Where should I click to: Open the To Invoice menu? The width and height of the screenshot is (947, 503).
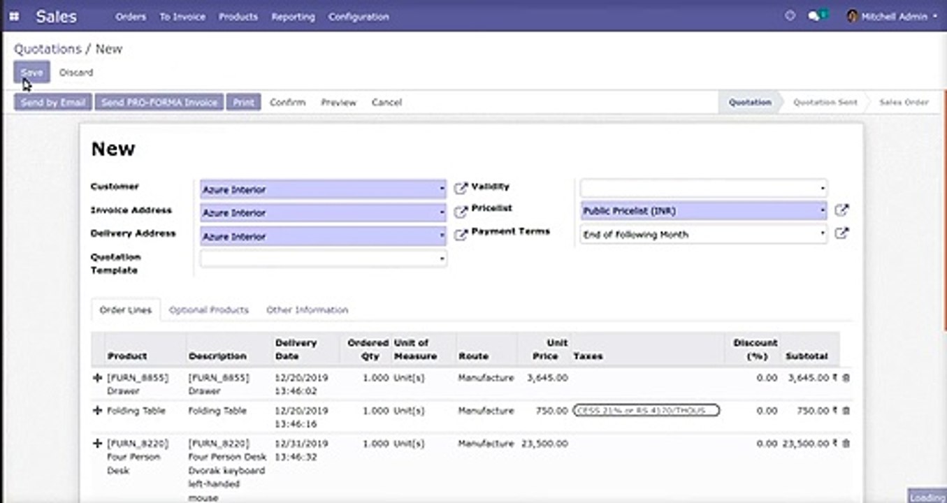[x=182, y=16]
